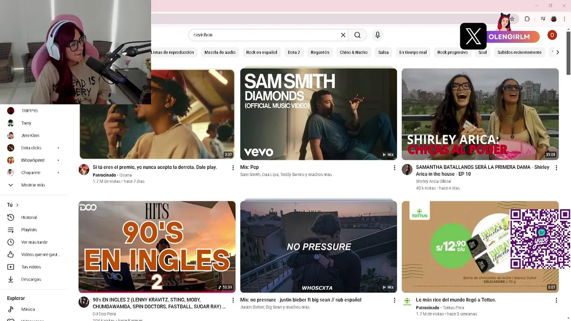Viewport: 571px width, 321px height.
Task: Select the Chino & Nacho chip
Action: pyautogui.click(x=354, y=52)
